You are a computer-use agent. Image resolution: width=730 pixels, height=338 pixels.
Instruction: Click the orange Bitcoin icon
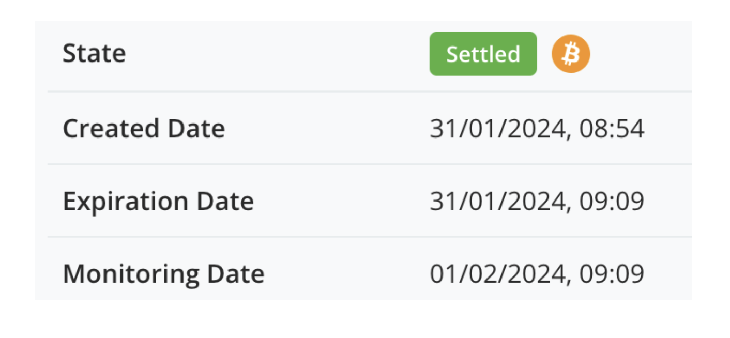pos(570,54)
